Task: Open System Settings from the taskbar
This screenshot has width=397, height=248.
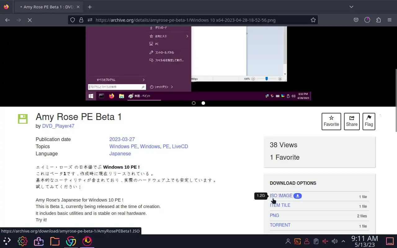Action: [22, 241]
